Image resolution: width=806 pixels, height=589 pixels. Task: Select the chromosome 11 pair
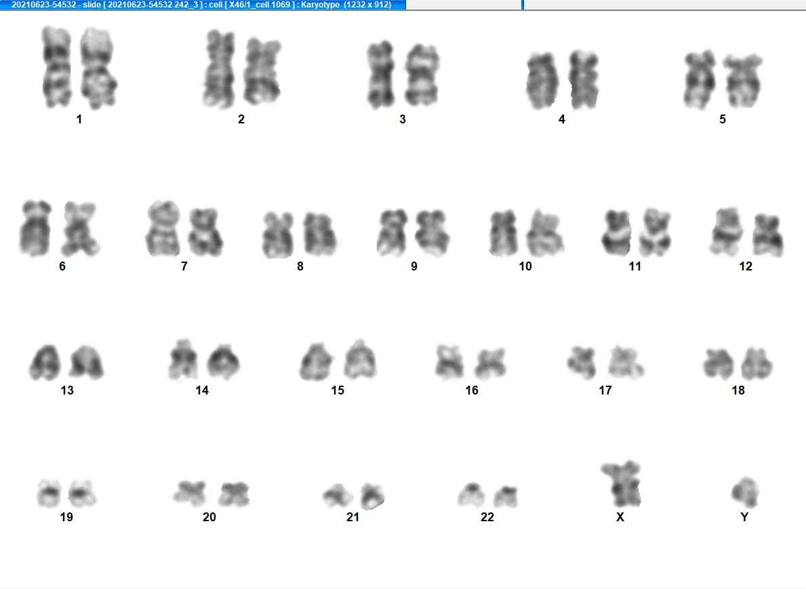(637, 232)
